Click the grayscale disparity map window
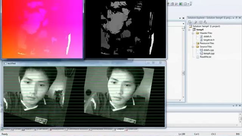242x136 pixels. (126, 29)
